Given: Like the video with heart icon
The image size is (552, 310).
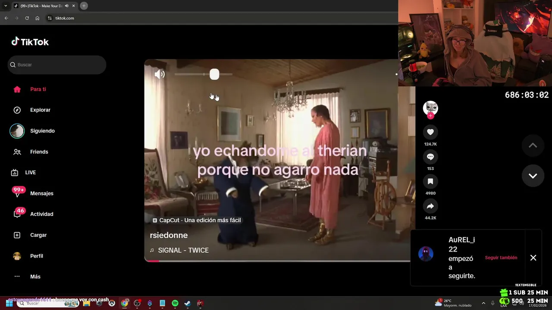Looking at the screenshot, I should (x=430, y=132).
